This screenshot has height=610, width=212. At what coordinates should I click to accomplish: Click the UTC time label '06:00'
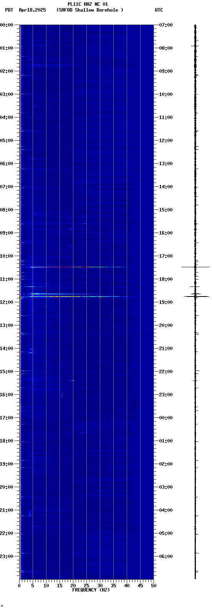point(166,556)
